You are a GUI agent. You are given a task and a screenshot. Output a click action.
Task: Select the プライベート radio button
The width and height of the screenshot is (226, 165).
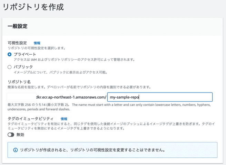pyautogui.click(x=10, y=54)
